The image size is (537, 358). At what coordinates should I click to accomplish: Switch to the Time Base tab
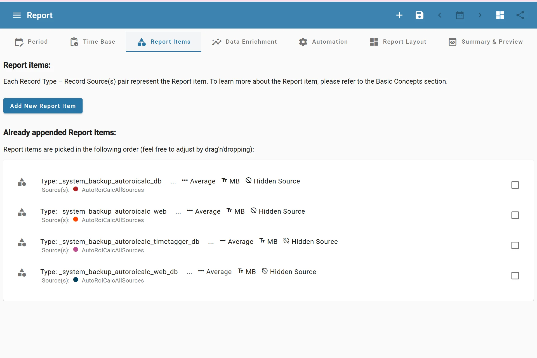pos(93,42)
